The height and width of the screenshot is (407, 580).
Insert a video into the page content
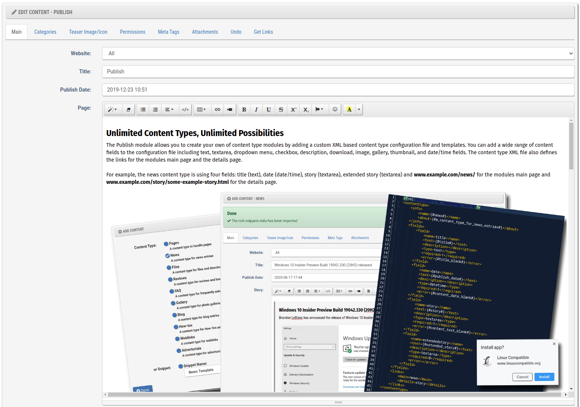click(230, 109)
